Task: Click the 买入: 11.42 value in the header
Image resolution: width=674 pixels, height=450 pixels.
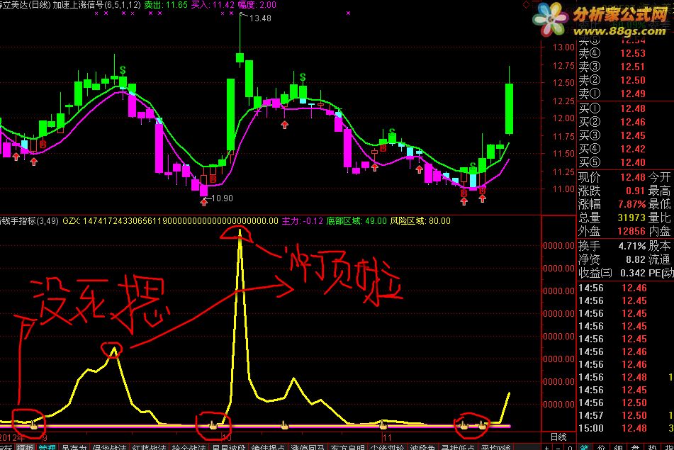Action: (x=213, y=5)
